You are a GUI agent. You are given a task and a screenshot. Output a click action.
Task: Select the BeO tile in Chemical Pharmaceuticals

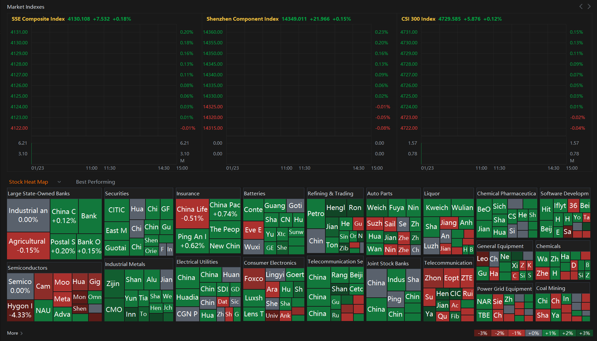click(x=484, y=210)
